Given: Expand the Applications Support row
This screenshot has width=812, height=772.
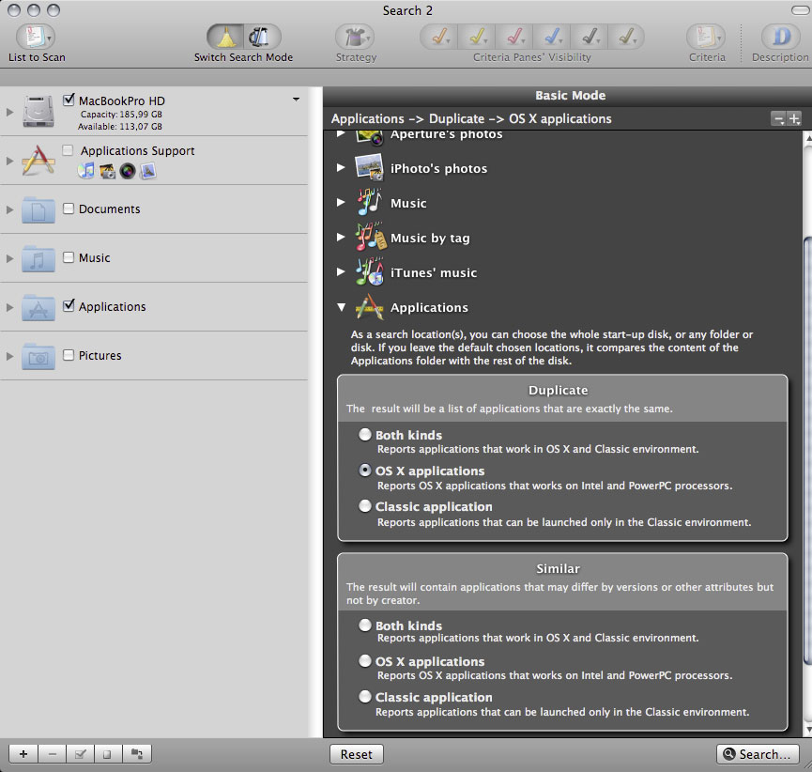Looking at the screenshot, I should [x=9, y=161].
